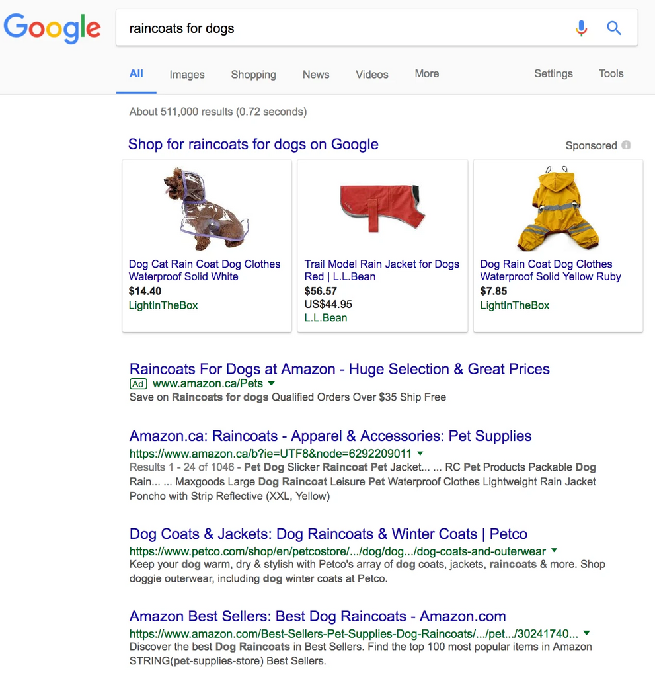Start voice search with microphone icon

[x=581, y=28]
